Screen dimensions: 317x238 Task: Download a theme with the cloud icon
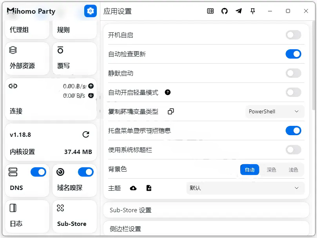point(133,188)
